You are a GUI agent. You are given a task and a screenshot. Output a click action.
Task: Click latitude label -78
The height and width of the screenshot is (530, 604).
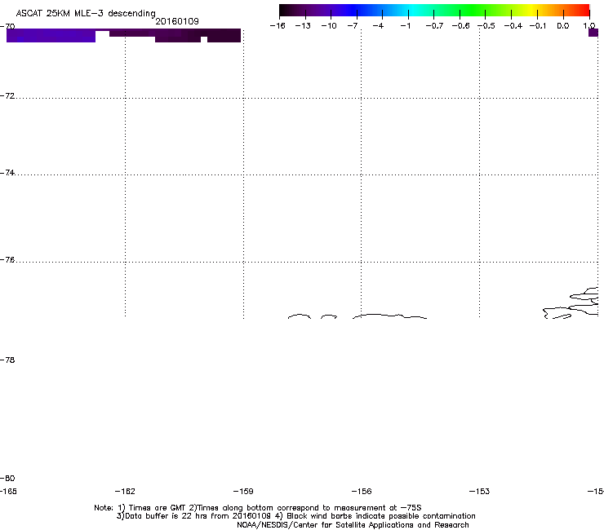[7, 360]
